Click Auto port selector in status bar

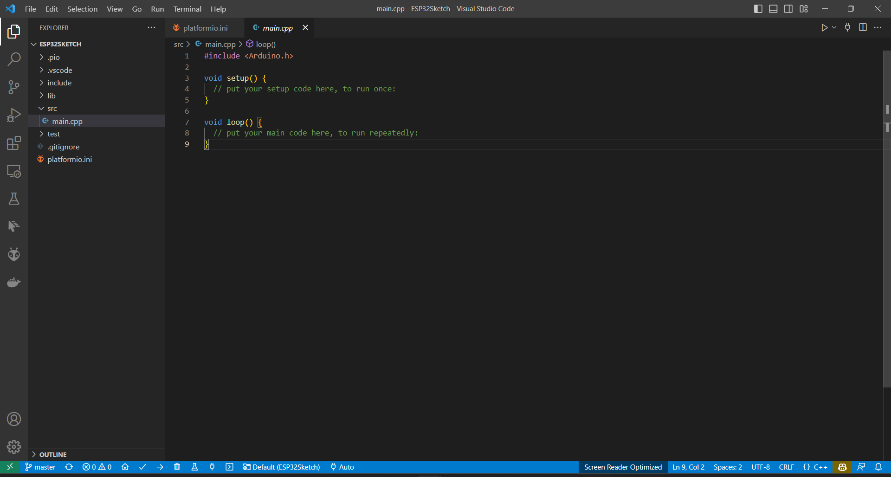(342, 467)
